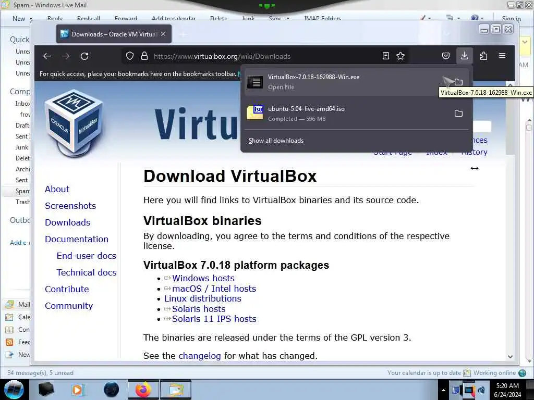Select the Trash folder in Live Mail
The height and width of the screenshot is (400, 534).
tap(22, 202)
